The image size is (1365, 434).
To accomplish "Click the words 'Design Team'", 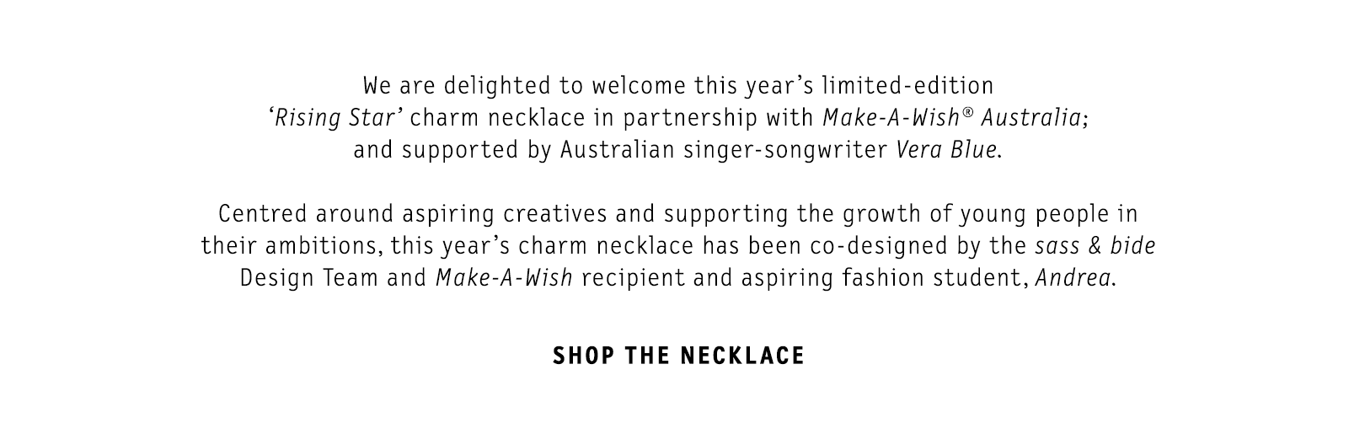I will click(309, 278).
